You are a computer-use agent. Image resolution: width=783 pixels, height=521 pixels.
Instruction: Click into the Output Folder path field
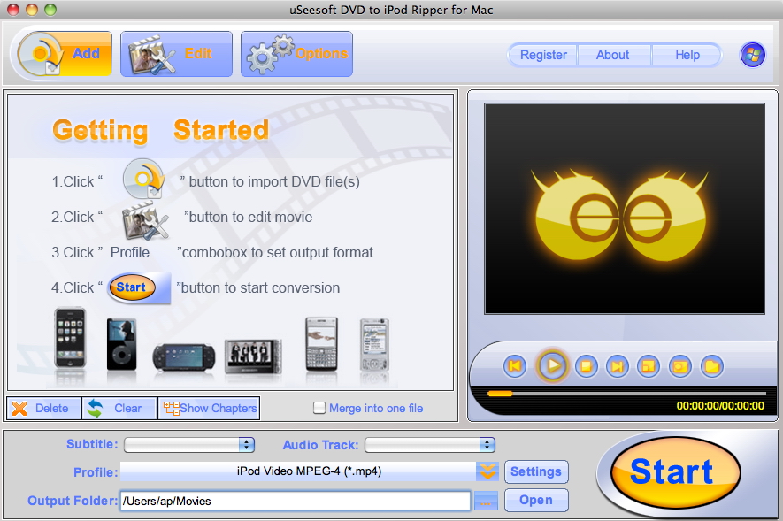click(x=296, y=501)
